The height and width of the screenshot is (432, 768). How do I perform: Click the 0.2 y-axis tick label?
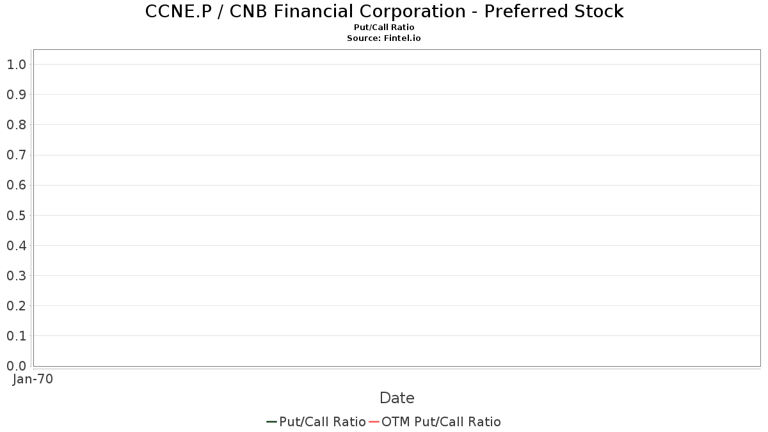pyautogui.click(x=16, y=306)
